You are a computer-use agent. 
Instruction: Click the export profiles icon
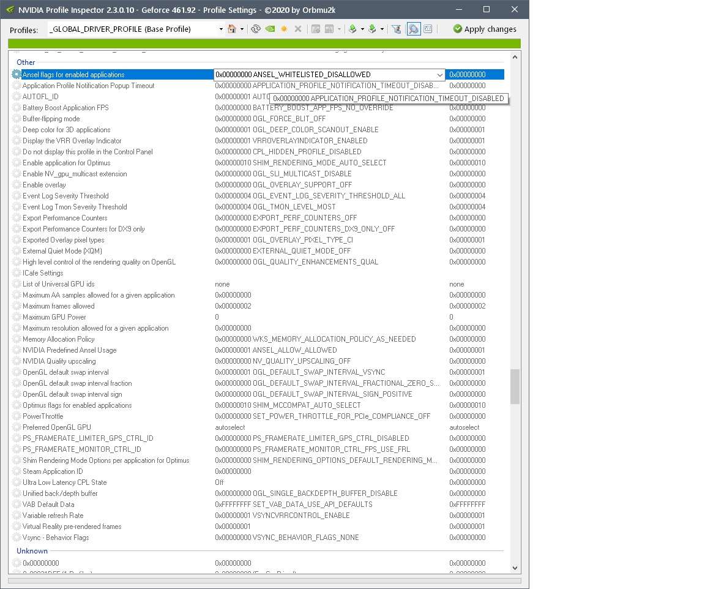353,29
